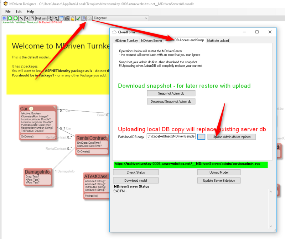
Task: Click the cloud icon in CloudForm title bar
Action: (114, 32)
